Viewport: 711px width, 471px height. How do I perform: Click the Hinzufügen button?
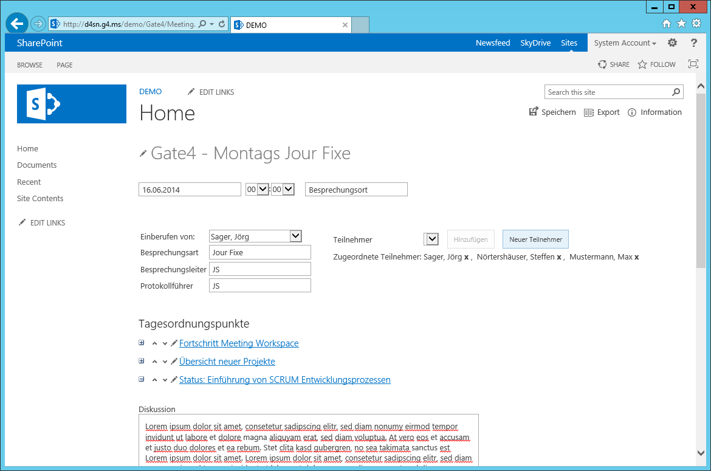[x=471, y=239]
